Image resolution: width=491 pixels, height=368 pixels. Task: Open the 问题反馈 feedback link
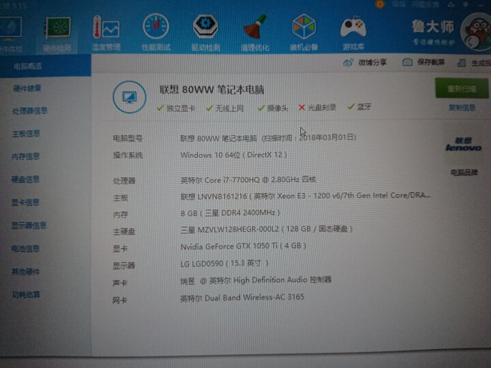(x=425, y=4)
